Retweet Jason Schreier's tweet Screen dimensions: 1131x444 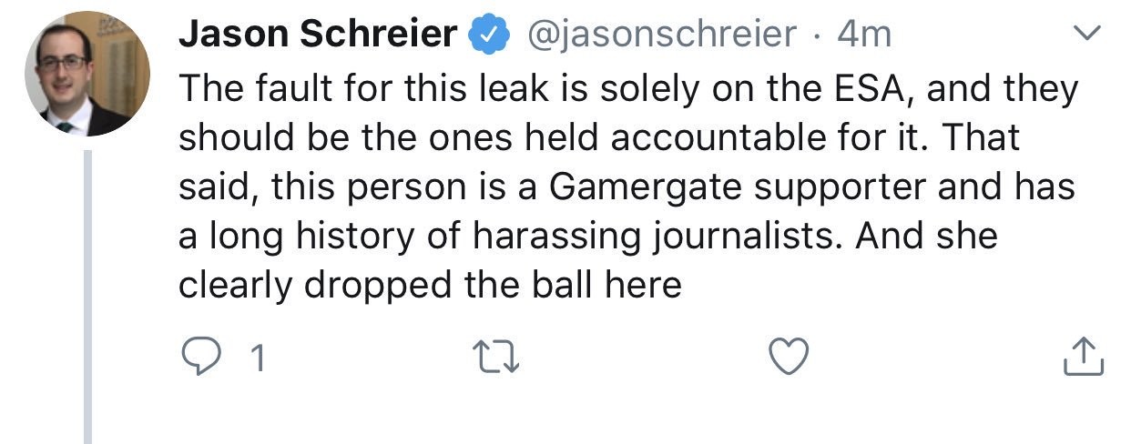tap(498, 358)
